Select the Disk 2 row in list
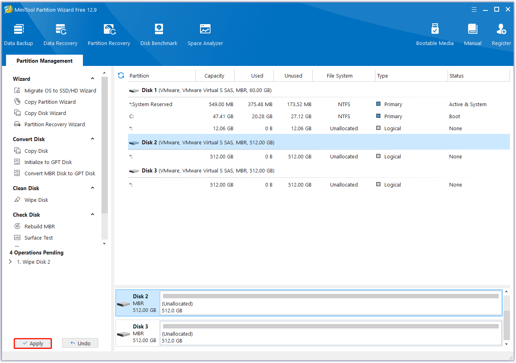 319,142
